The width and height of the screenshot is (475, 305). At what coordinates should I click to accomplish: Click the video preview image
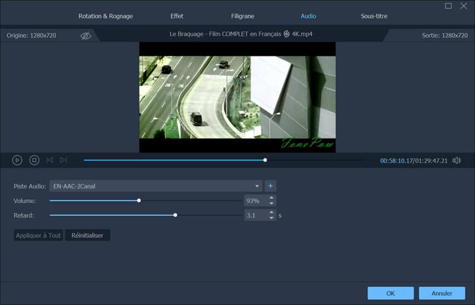(x=237, y=97)
